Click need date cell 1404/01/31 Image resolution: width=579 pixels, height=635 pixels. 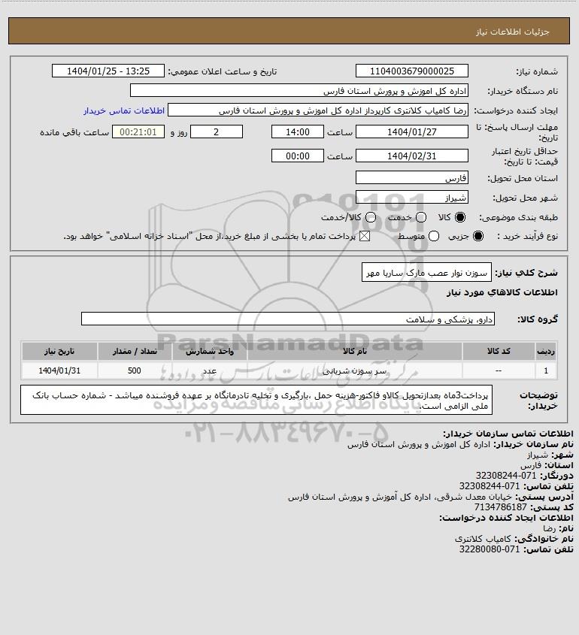click(59, 370)
